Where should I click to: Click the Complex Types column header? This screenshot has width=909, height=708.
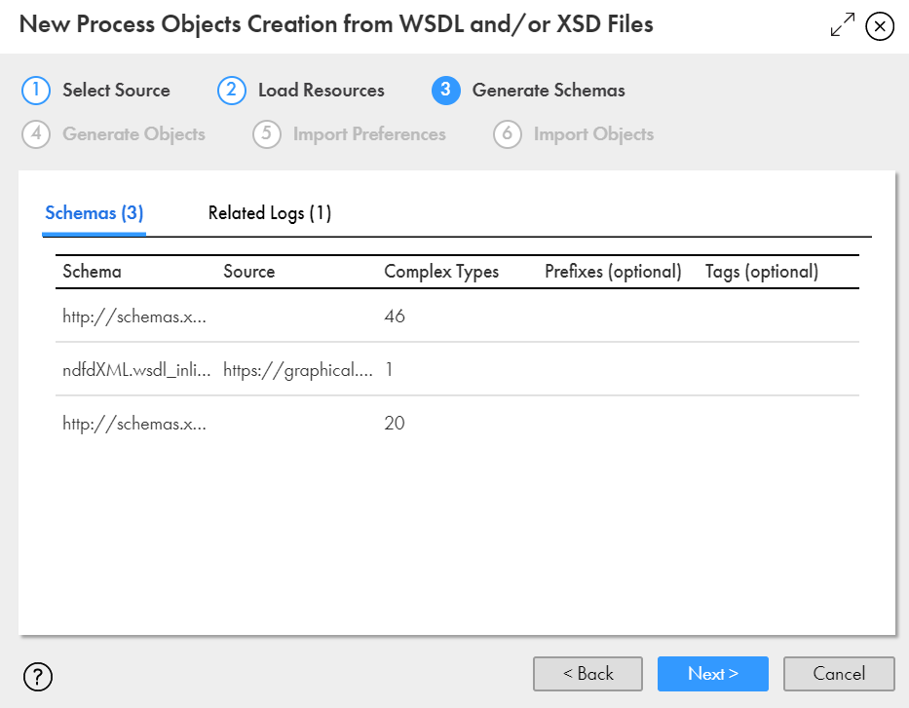coord(441,271)
